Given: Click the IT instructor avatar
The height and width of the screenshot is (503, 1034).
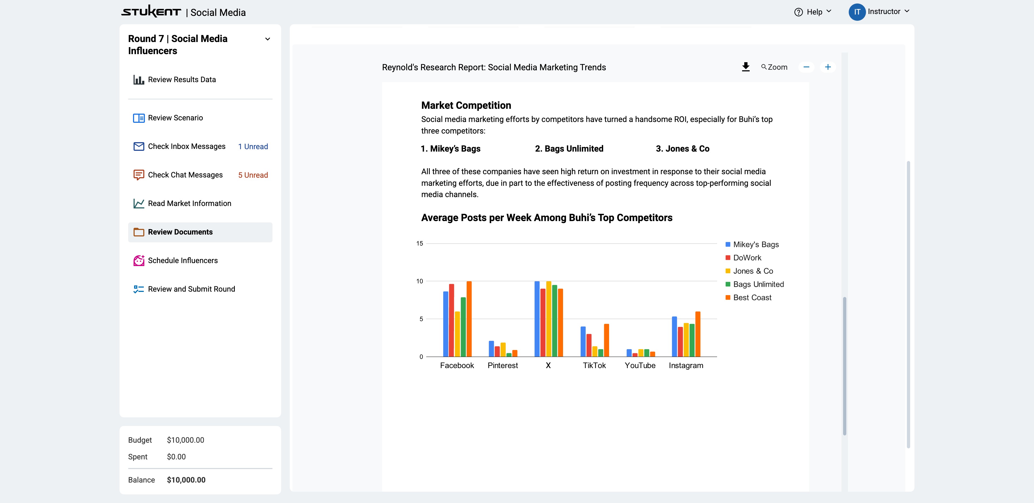Looking at the screenshot, I should tap(857, 12).
